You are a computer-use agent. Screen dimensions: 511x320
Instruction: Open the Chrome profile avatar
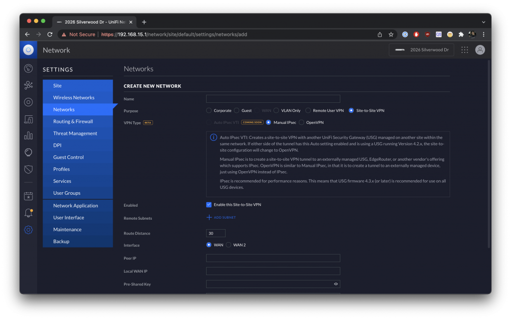[472, 34]
